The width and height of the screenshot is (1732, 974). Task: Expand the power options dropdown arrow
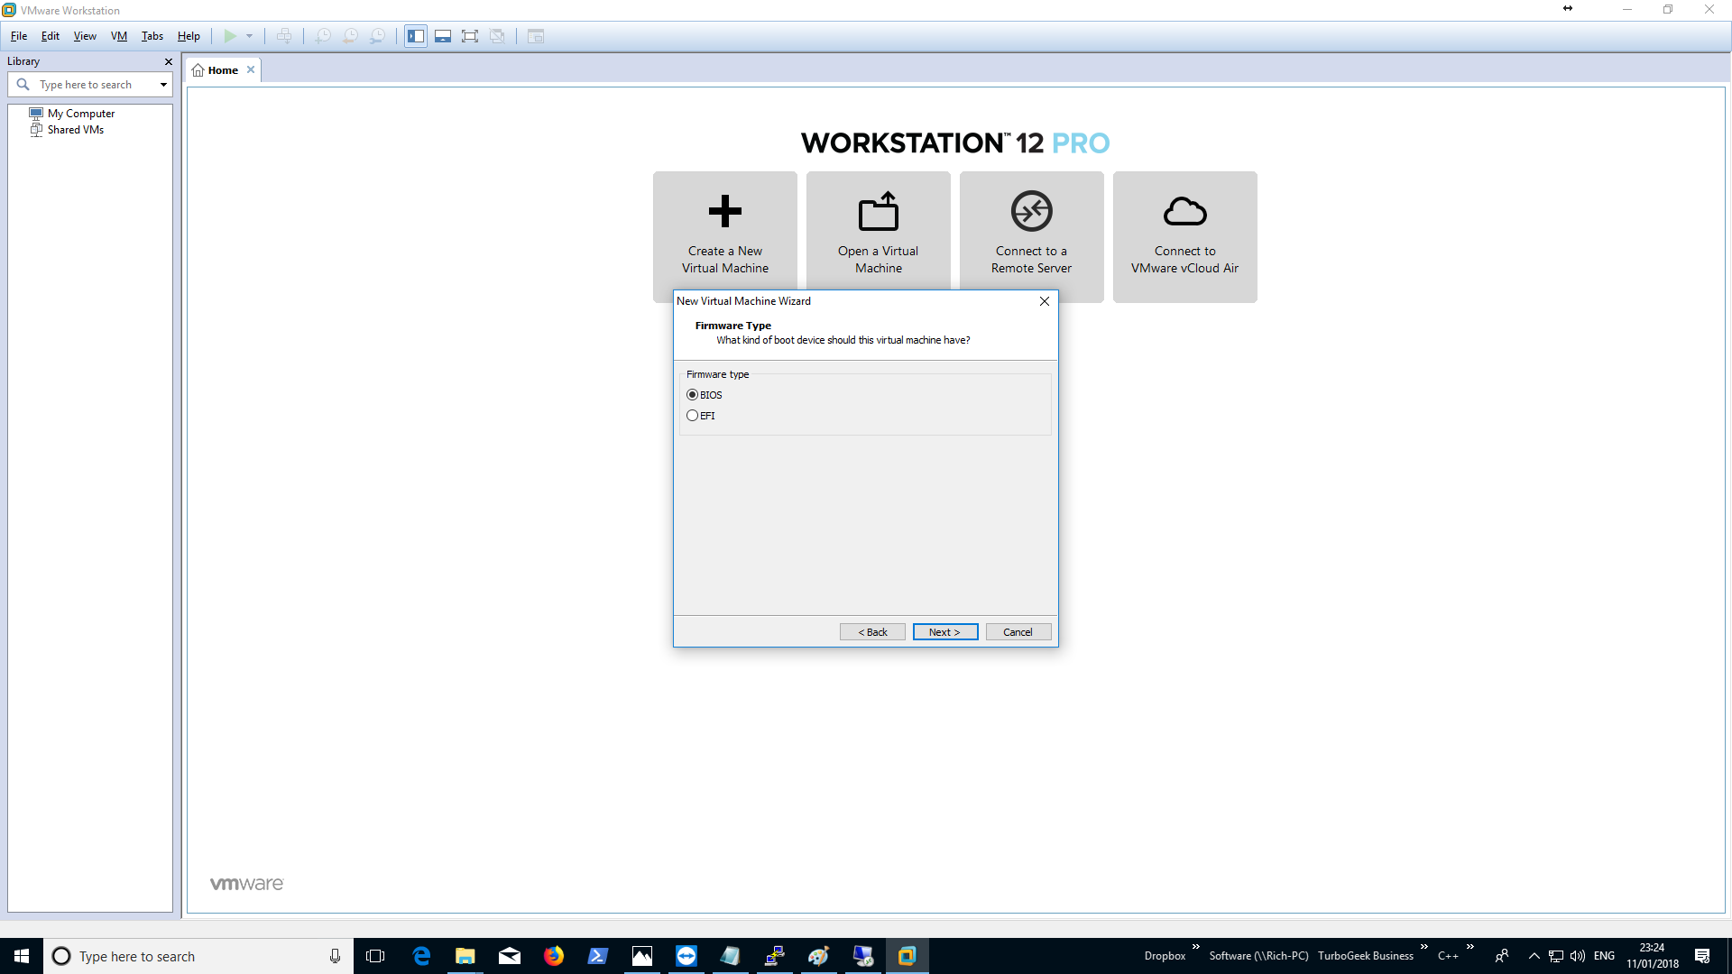(x=250, y=36)
